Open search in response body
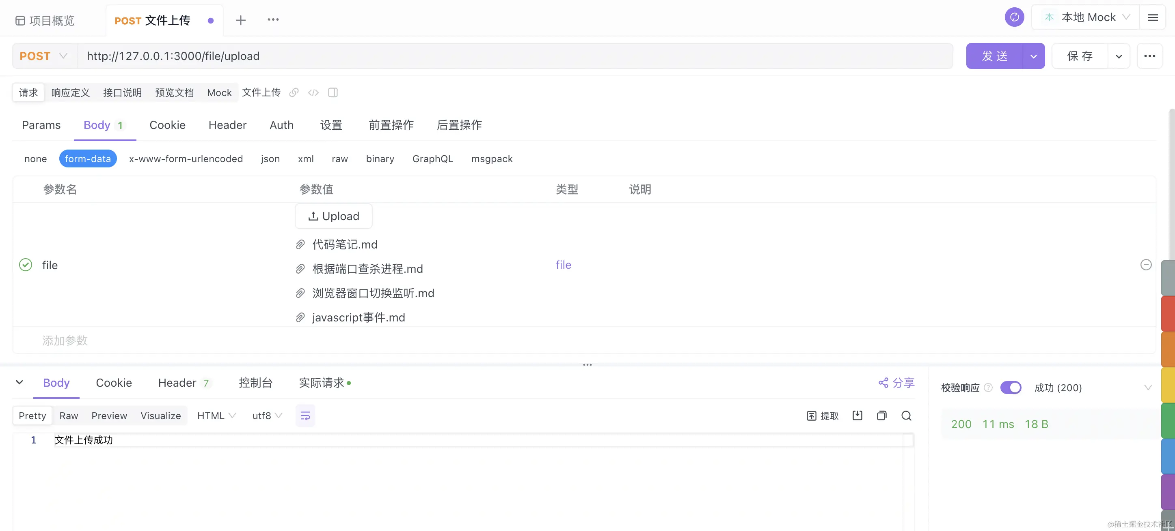The height and width of the screenshot is (531, 1175). tap(906, 415)
